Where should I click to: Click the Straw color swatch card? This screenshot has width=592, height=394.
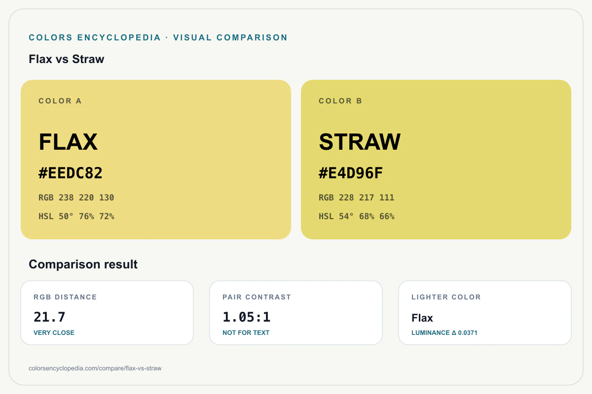click(436, 160)
